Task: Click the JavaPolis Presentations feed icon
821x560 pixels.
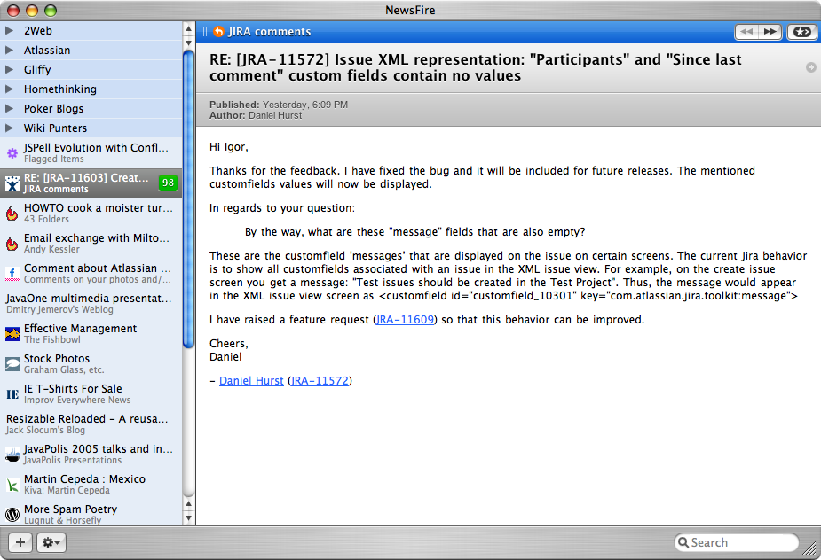Action: click(12, 455)
